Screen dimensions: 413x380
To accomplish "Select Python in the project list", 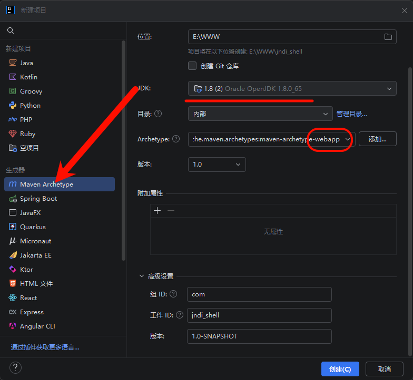I will [60, 105].
